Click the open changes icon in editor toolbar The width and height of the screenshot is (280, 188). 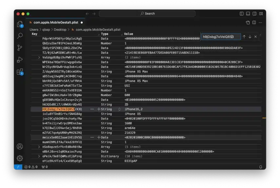coord(248,23)
